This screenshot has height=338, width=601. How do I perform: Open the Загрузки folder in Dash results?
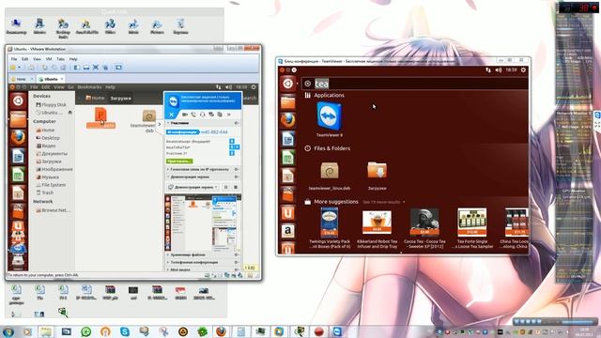[x=377, y=176]
